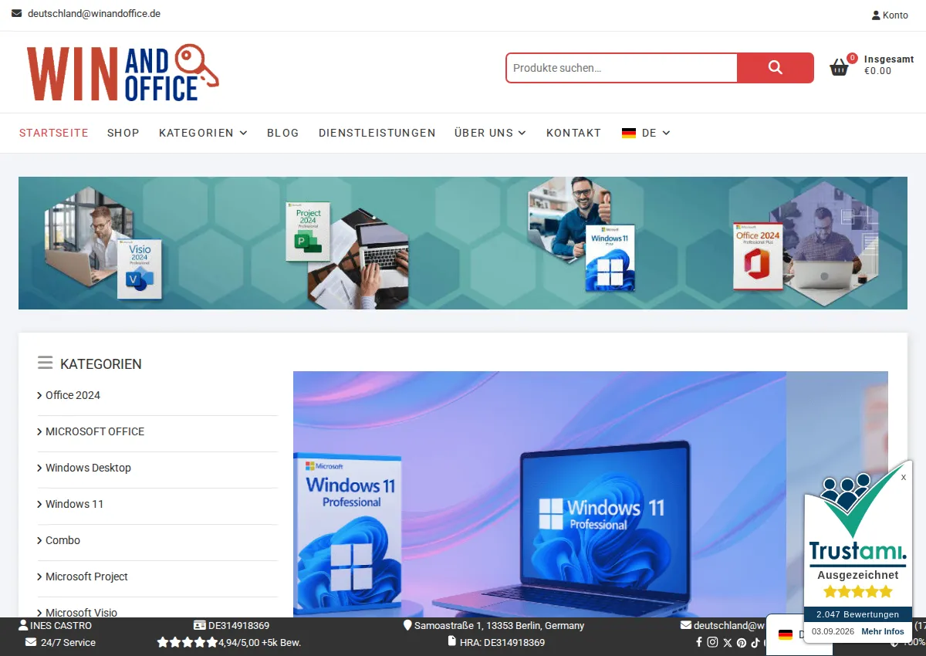Click in the Produkte suchen search field
This screenshot has width=926, height=656.
point(622,68)
